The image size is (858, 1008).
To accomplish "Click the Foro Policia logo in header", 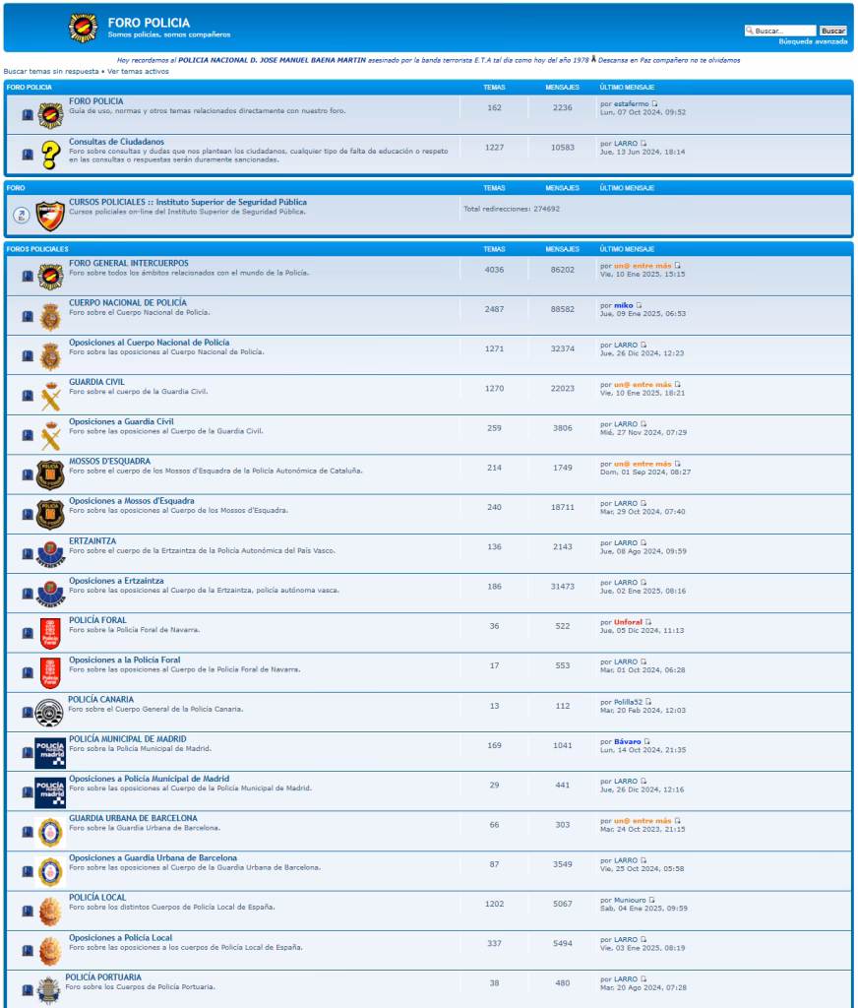I will [84, 28].
